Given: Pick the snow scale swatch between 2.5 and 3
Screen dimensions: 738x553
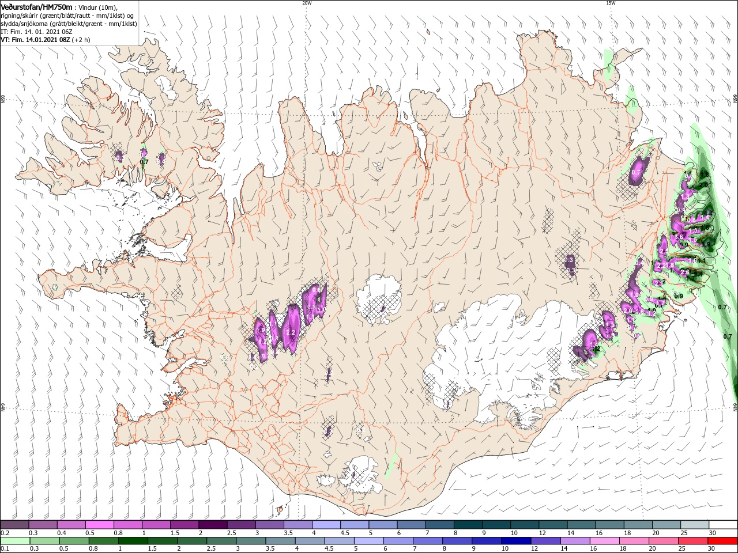Looking at the screenshot, I should click(x=241, y=525).
